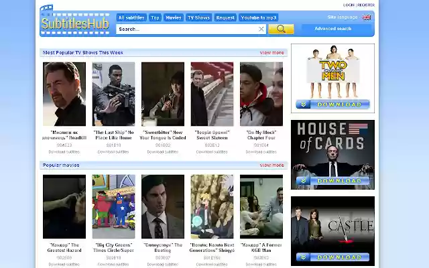
Task: View more popular movies
Action: tap(271, 165)
